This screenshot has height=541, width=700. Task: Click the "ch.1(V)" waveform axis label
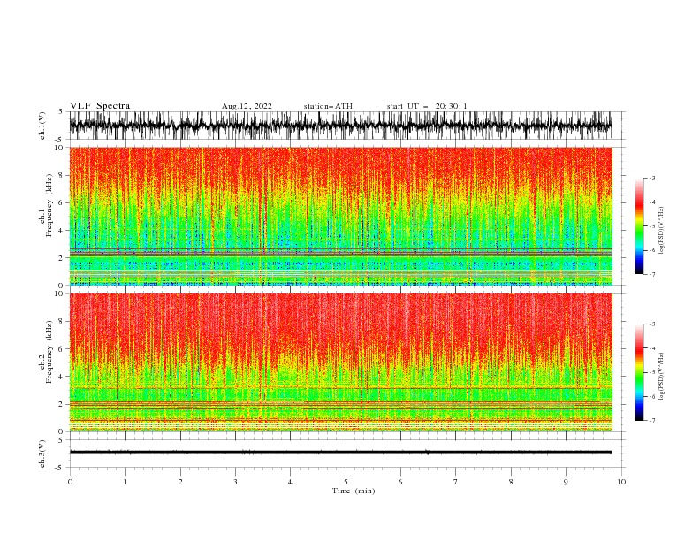click(42, 126)
